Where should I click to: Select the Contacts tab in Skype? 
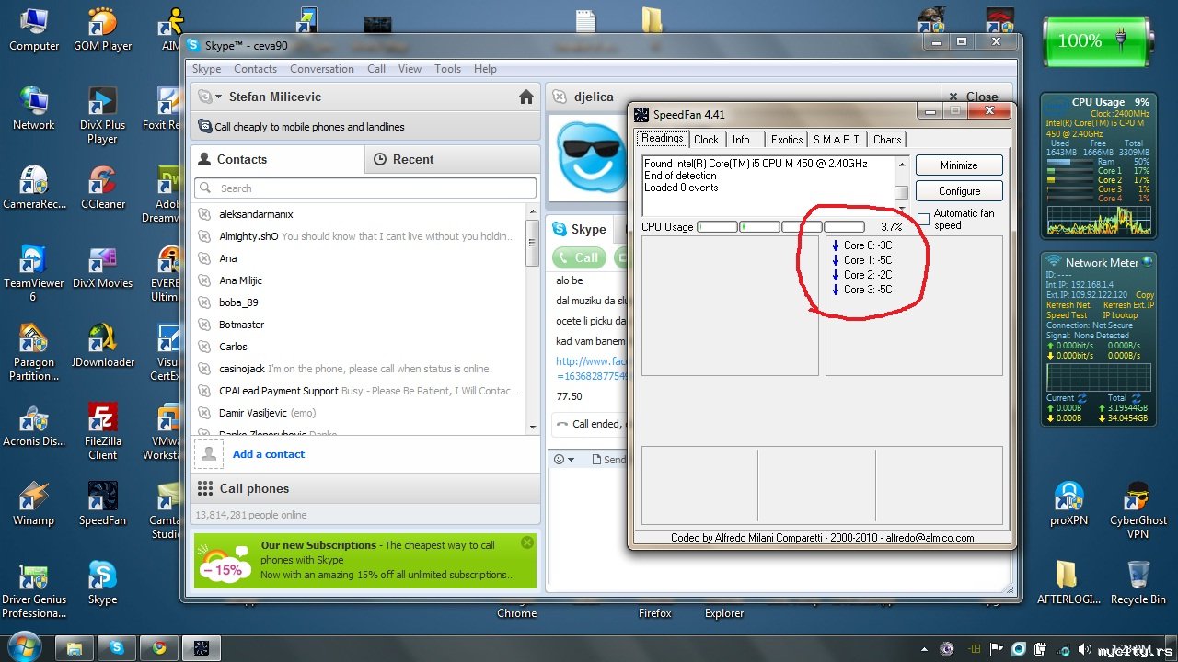pyautogui.click(x=277, y=159)
